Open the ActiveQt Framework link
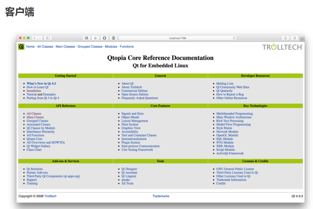The image size is (313, 209). click(230, 153)
